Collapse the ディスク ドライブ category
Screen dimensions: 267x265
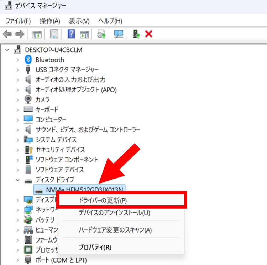[18, 180]
